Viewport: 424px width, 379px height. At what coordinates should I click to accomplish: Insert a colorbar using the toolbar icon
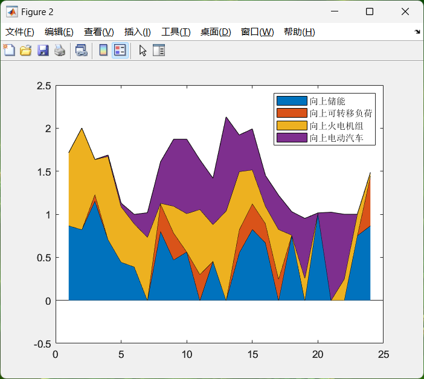(x=103, y=51)
